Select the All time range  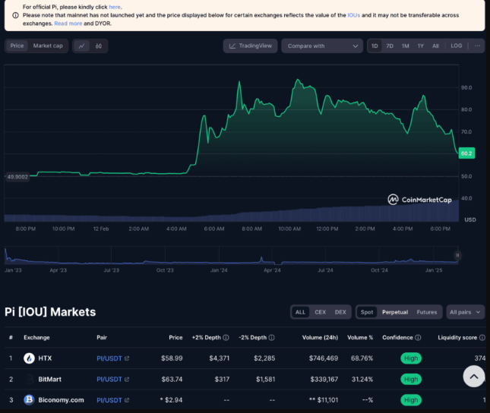tap(435, 46)
